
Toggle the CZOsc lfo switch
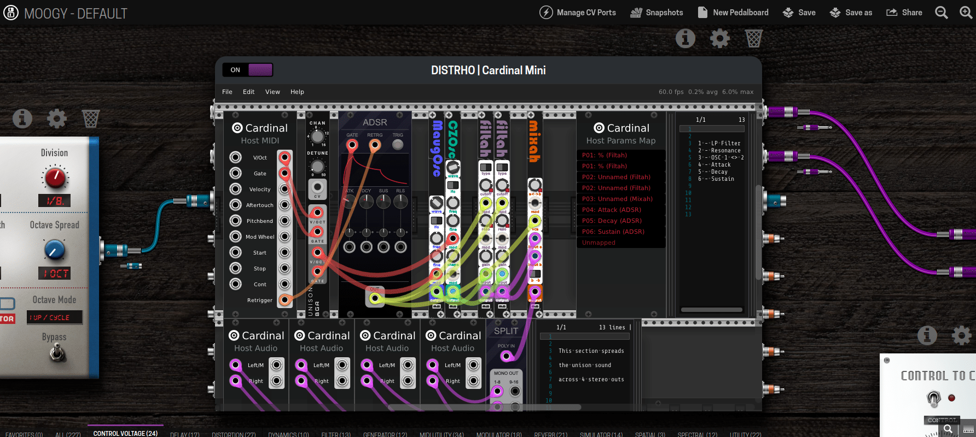[x=452, y=185]
